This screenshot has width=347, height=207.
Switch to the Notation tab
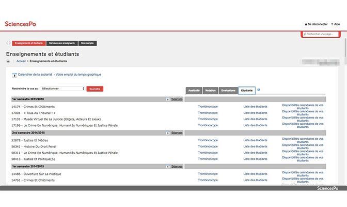point(210,90)
